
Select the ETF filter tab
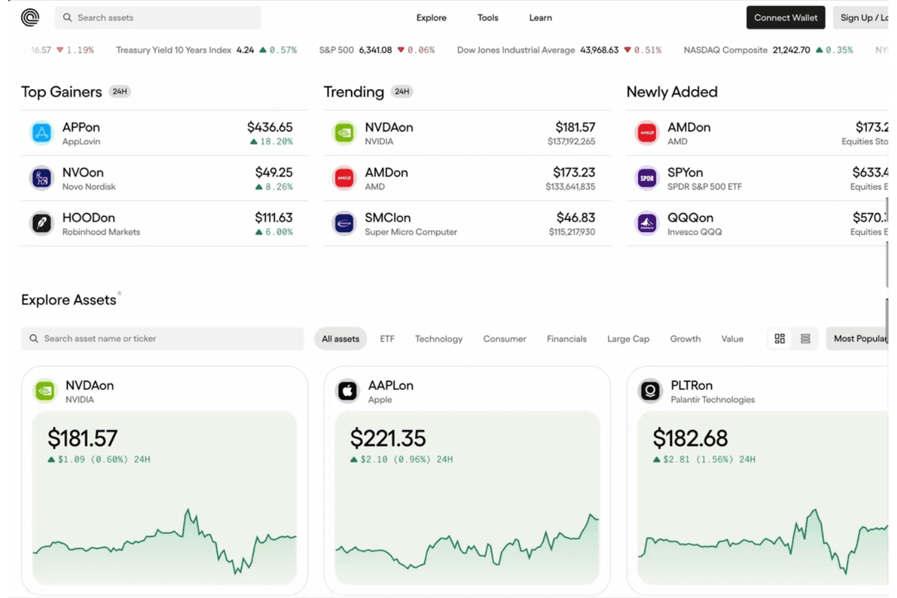pos(387,339)
